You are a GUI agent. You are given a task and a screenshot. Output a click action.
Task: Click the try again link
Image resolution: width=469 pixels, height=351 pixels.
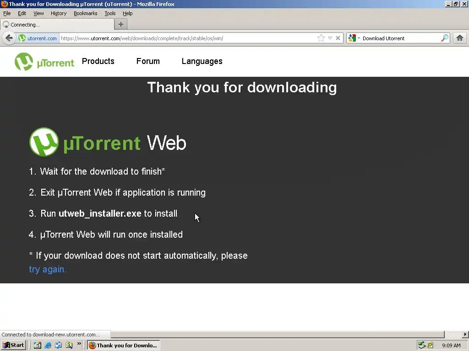click(48, 269)
